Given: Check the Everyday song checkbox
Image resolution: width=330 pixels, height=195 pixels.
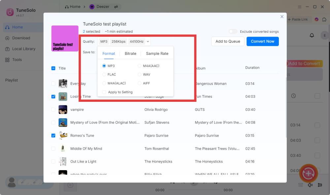Looking at the screenshot, I should 53,84.
